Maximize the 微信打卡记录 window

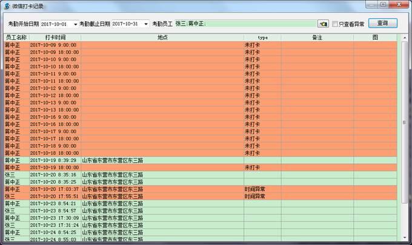384,4
